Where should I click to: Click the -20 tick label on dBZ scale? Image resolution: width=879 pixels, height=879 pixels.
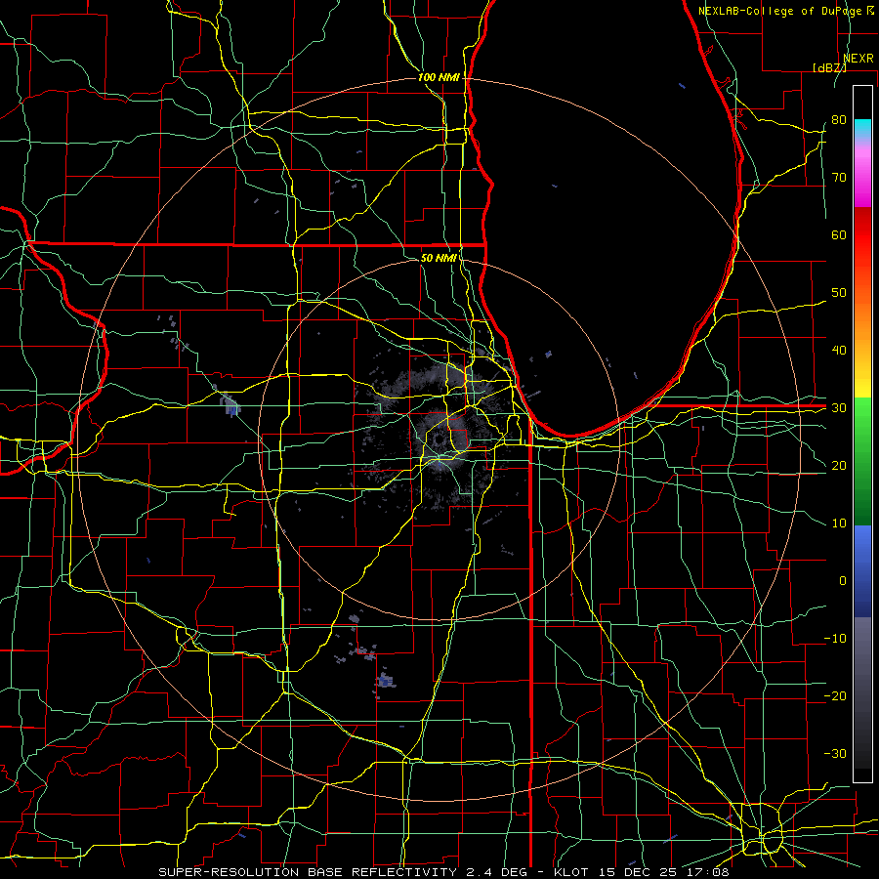(x=835, y=695)
